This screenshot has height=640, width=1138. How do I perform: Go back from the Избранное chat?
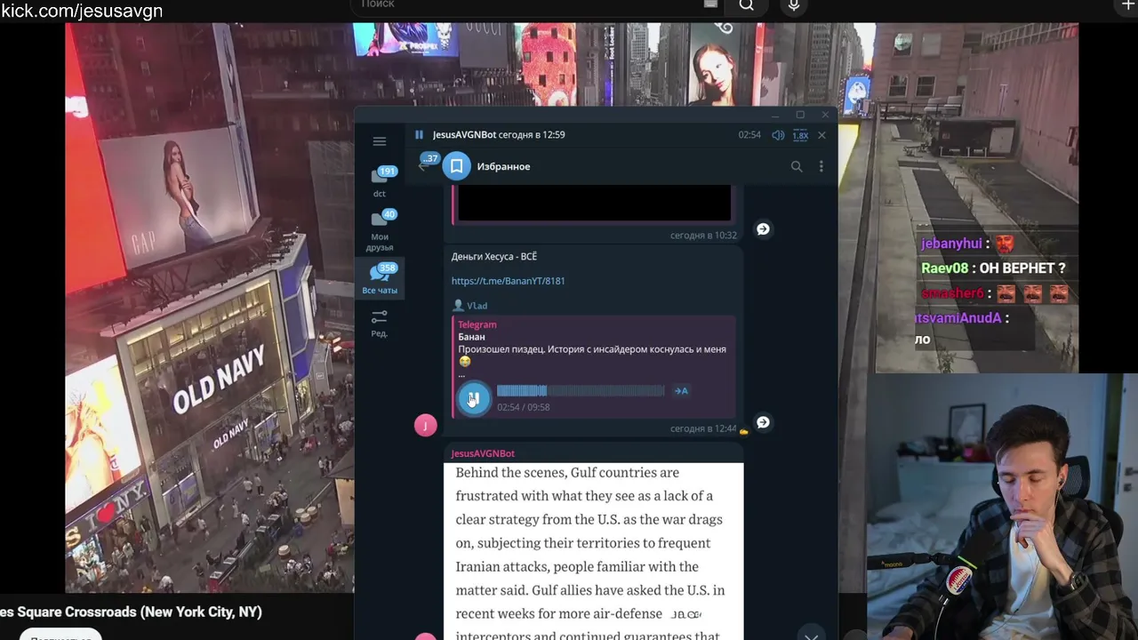point(424,166)
